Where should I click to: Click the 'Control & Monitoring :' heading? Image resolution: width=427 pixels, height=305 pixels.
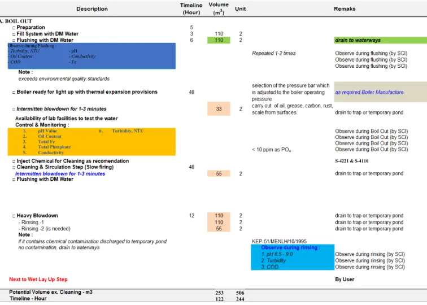coord(42,125)
